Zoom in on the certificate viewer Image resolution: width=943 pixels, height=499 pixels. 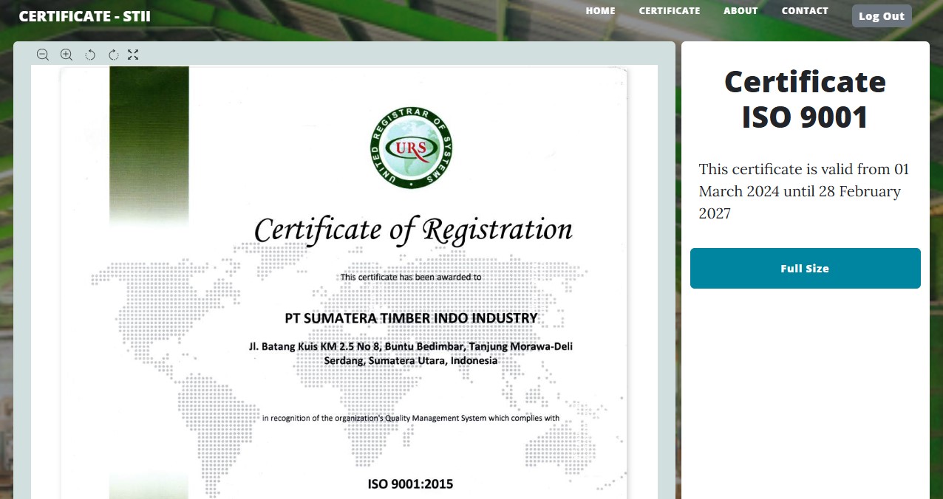pyautogui.click(x=67, y=55)
